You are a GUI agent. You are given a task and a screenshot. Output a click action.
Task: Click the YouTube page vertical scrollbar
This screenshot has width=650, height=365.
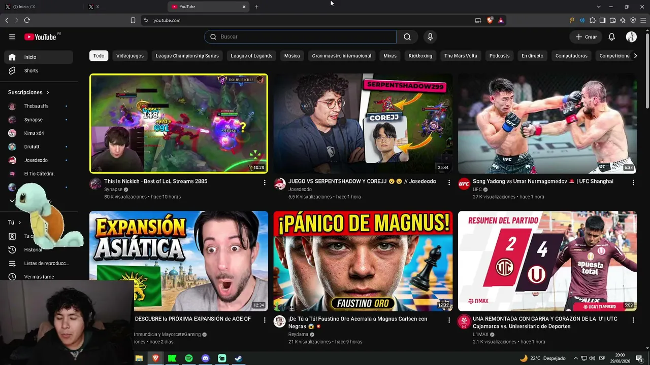[x=647, y=70]
